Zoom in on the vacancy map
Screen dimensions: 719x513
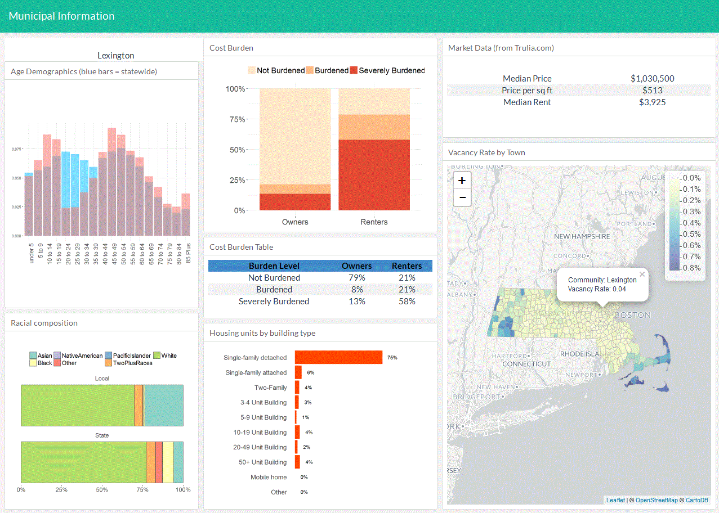point(462,181)
